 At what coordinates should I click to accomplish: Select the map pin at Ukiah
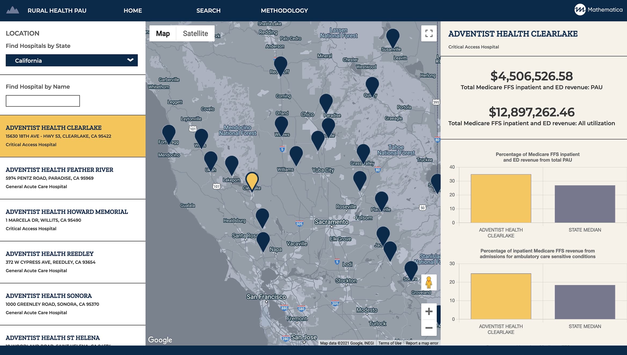click(x=211, y=160)
